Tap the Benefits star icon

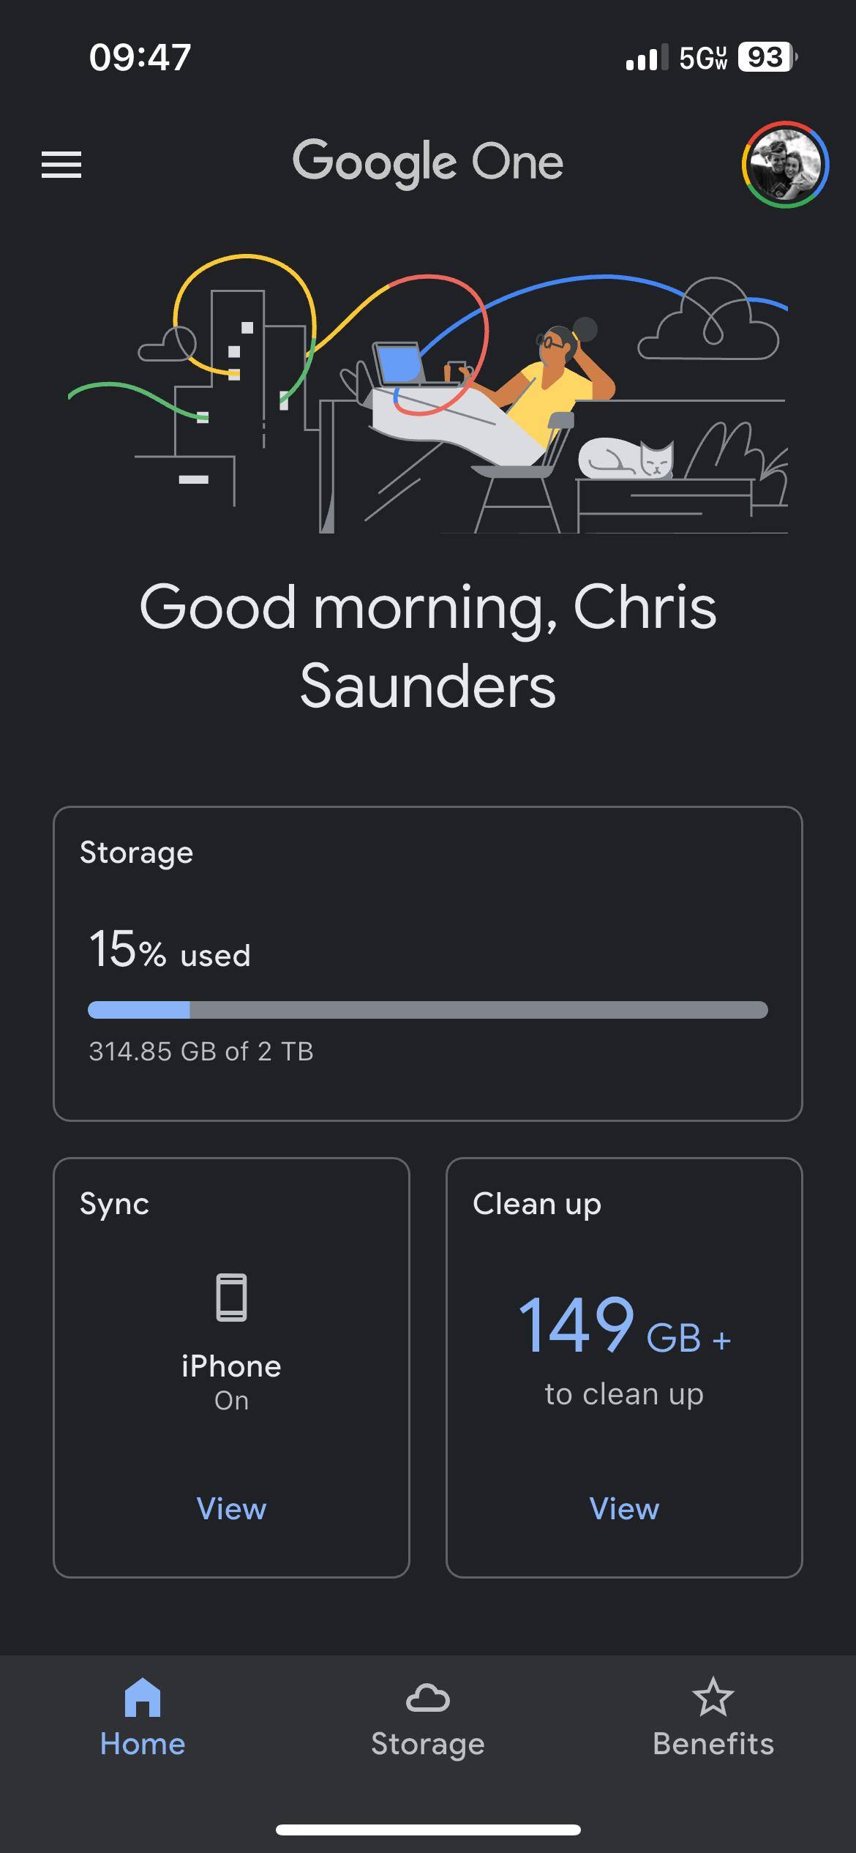point(713,1696)
